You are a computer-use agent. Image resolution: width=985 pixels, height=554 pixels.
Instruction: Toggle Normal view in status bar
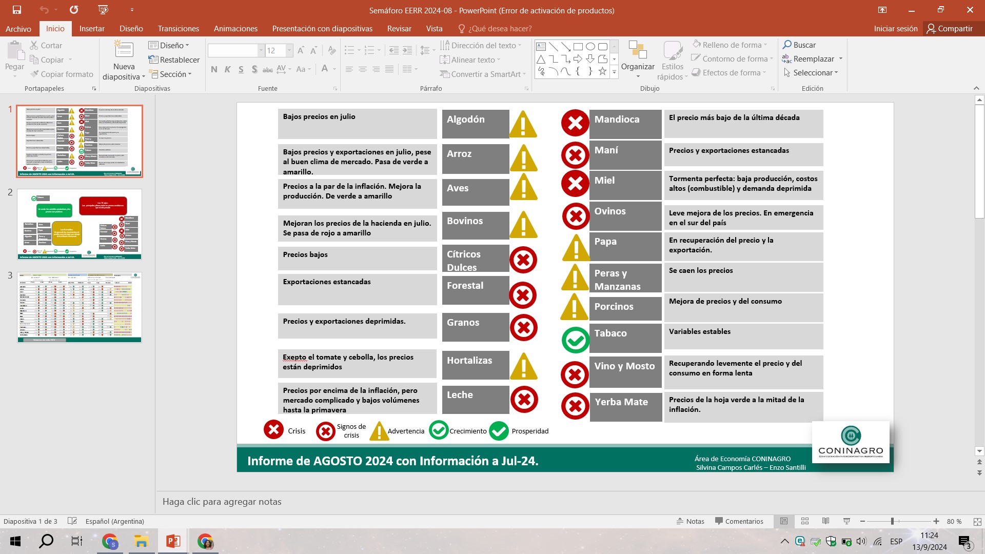(x=784, y=521)
